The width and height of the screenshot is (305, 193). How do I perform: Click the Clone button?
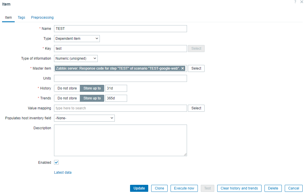159,188
